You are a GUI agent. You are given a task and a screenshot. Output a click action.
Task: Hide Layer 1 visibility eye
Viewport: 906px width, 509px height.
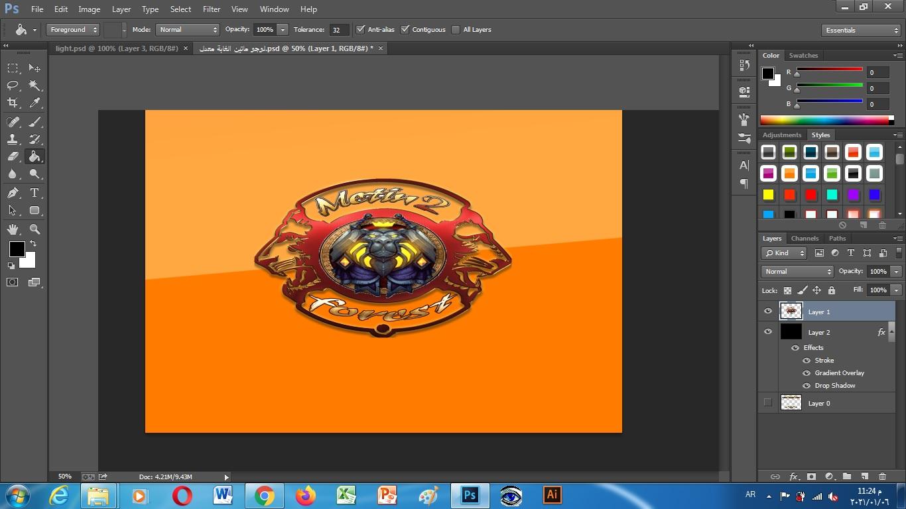[768, 311]
